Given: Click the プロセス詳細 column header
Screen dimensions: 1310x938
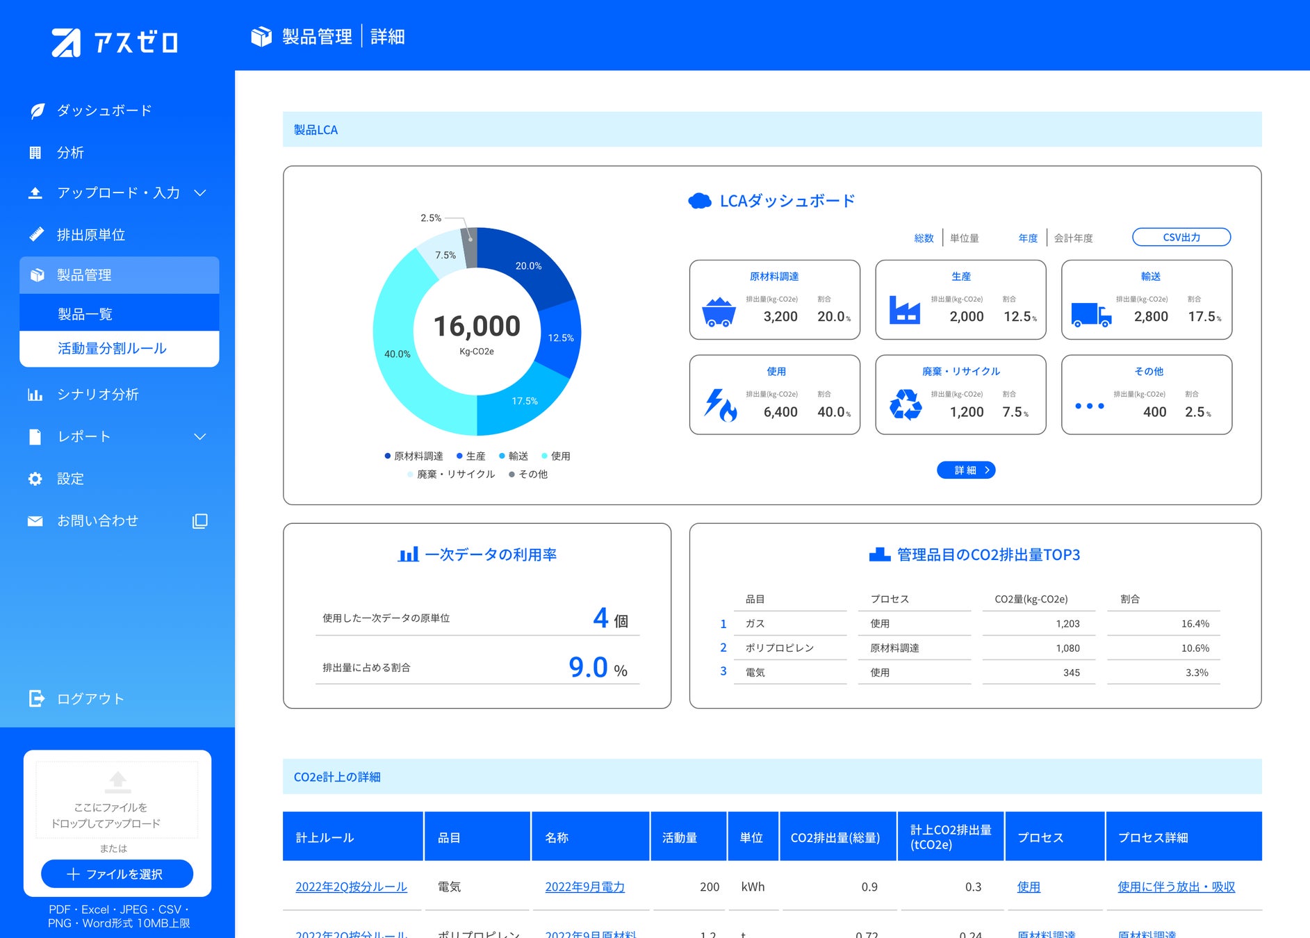Looking at the screenshot, I should click(x=1184, y=837).
